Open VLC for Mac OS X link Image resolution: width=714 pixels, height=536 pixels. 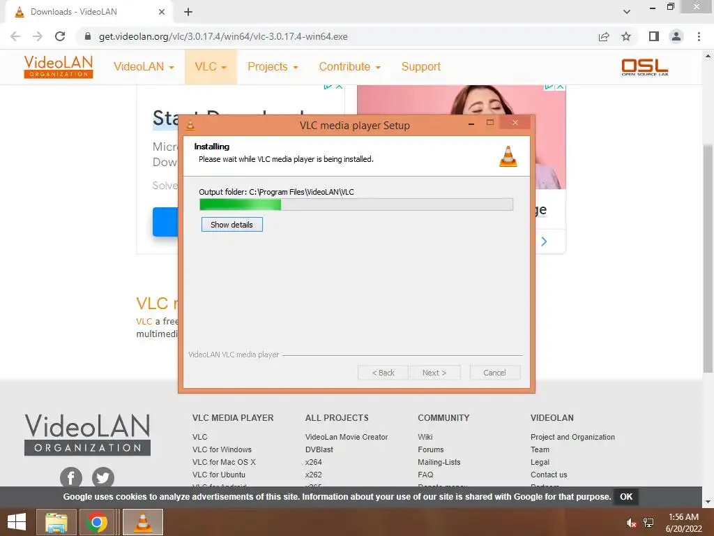[x=224, y=462]
